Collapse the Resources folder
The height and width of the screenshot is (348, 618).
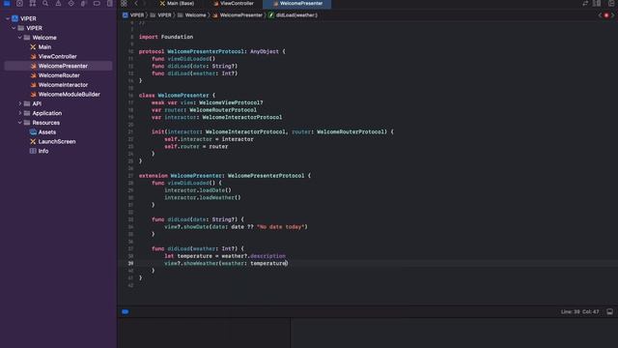pos(20,123)
